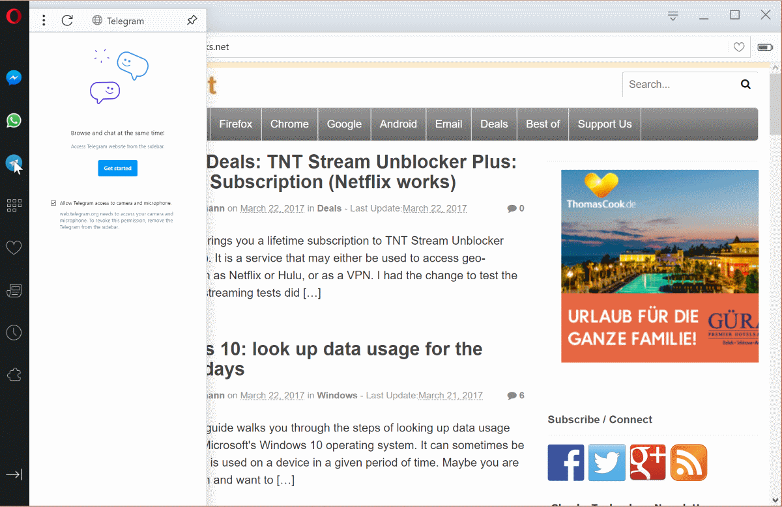
Task: Open Speed Dial grid icon
Action: point(14,205)
